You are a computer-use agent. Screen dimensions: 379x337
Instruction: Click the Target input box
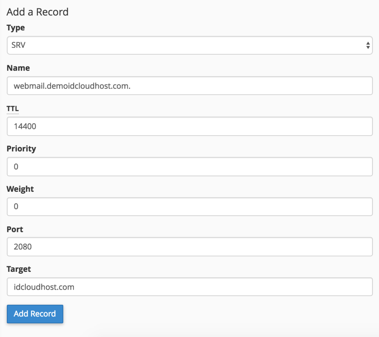pos(189,287)
